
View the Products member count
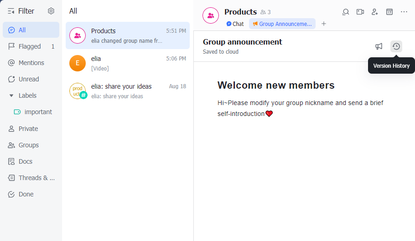coord(265,12)
